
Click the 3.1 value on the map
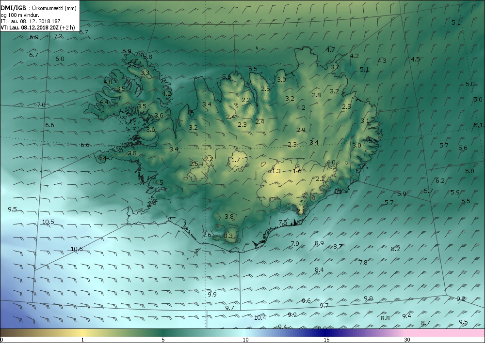click(x=365, y=120)
